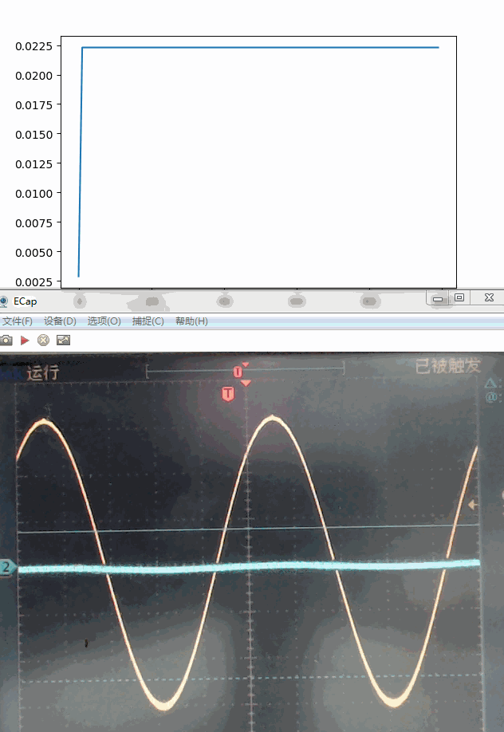Click the delta cursor triangle readout icon
This screenshot has width=504, height=732.
tap(490, 384)
